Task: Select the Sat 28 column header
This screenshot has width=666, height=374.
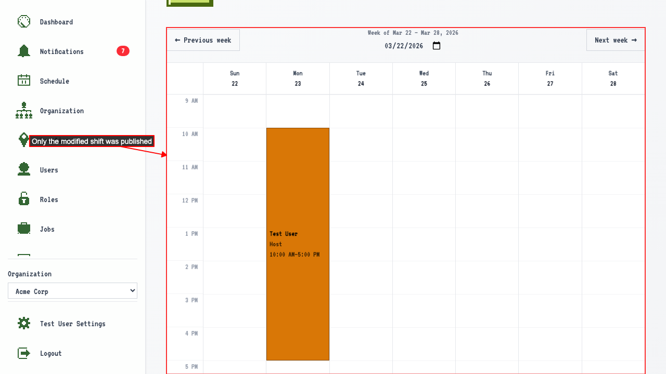Action: coord(613,78)
